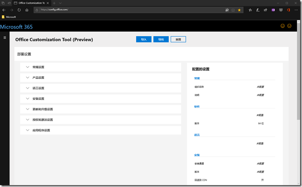Screen dimensions: 302x187
Task: Expand the 语言设置 section
Action: pos(101,88)
